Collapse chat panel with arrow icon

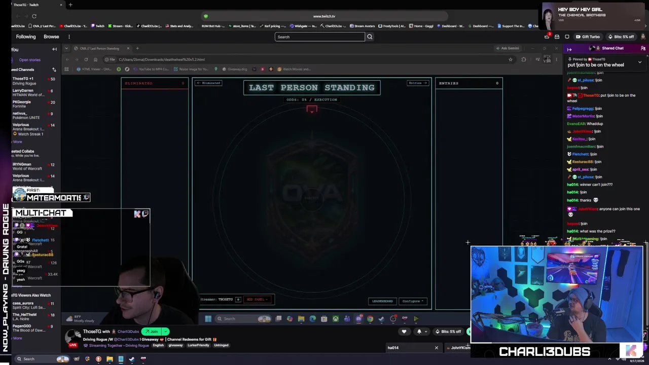pyautogui.click(x=569, y=49)
